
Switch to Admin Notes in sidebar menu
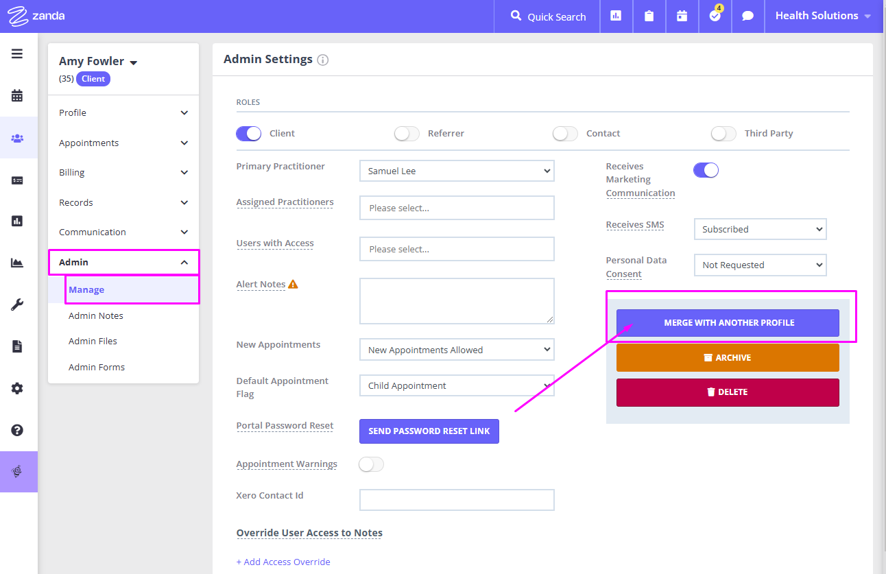coord(97,315)
